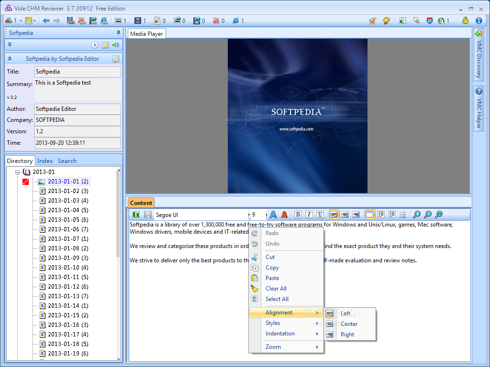
Task: Open the Segoe UI font dropdown
Action: coord(249,215)
